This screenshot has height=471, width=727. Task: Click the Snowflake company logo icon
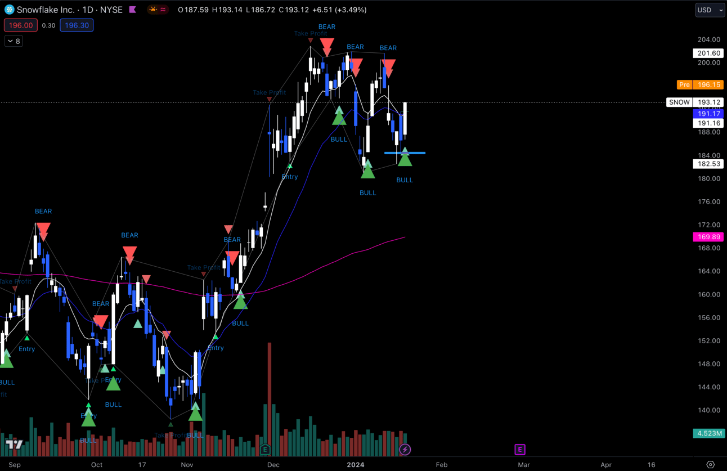point(9,10)
